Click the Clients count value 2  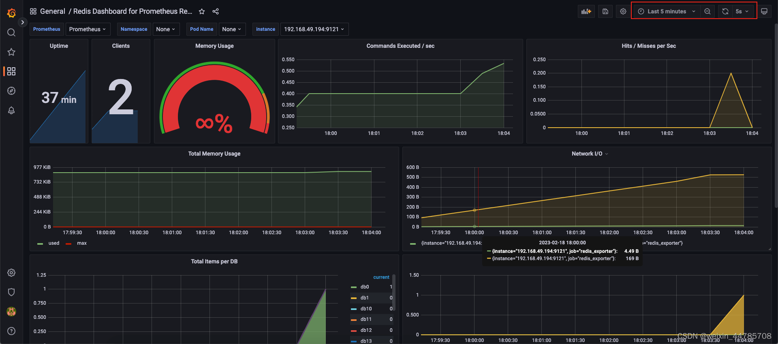121,97
